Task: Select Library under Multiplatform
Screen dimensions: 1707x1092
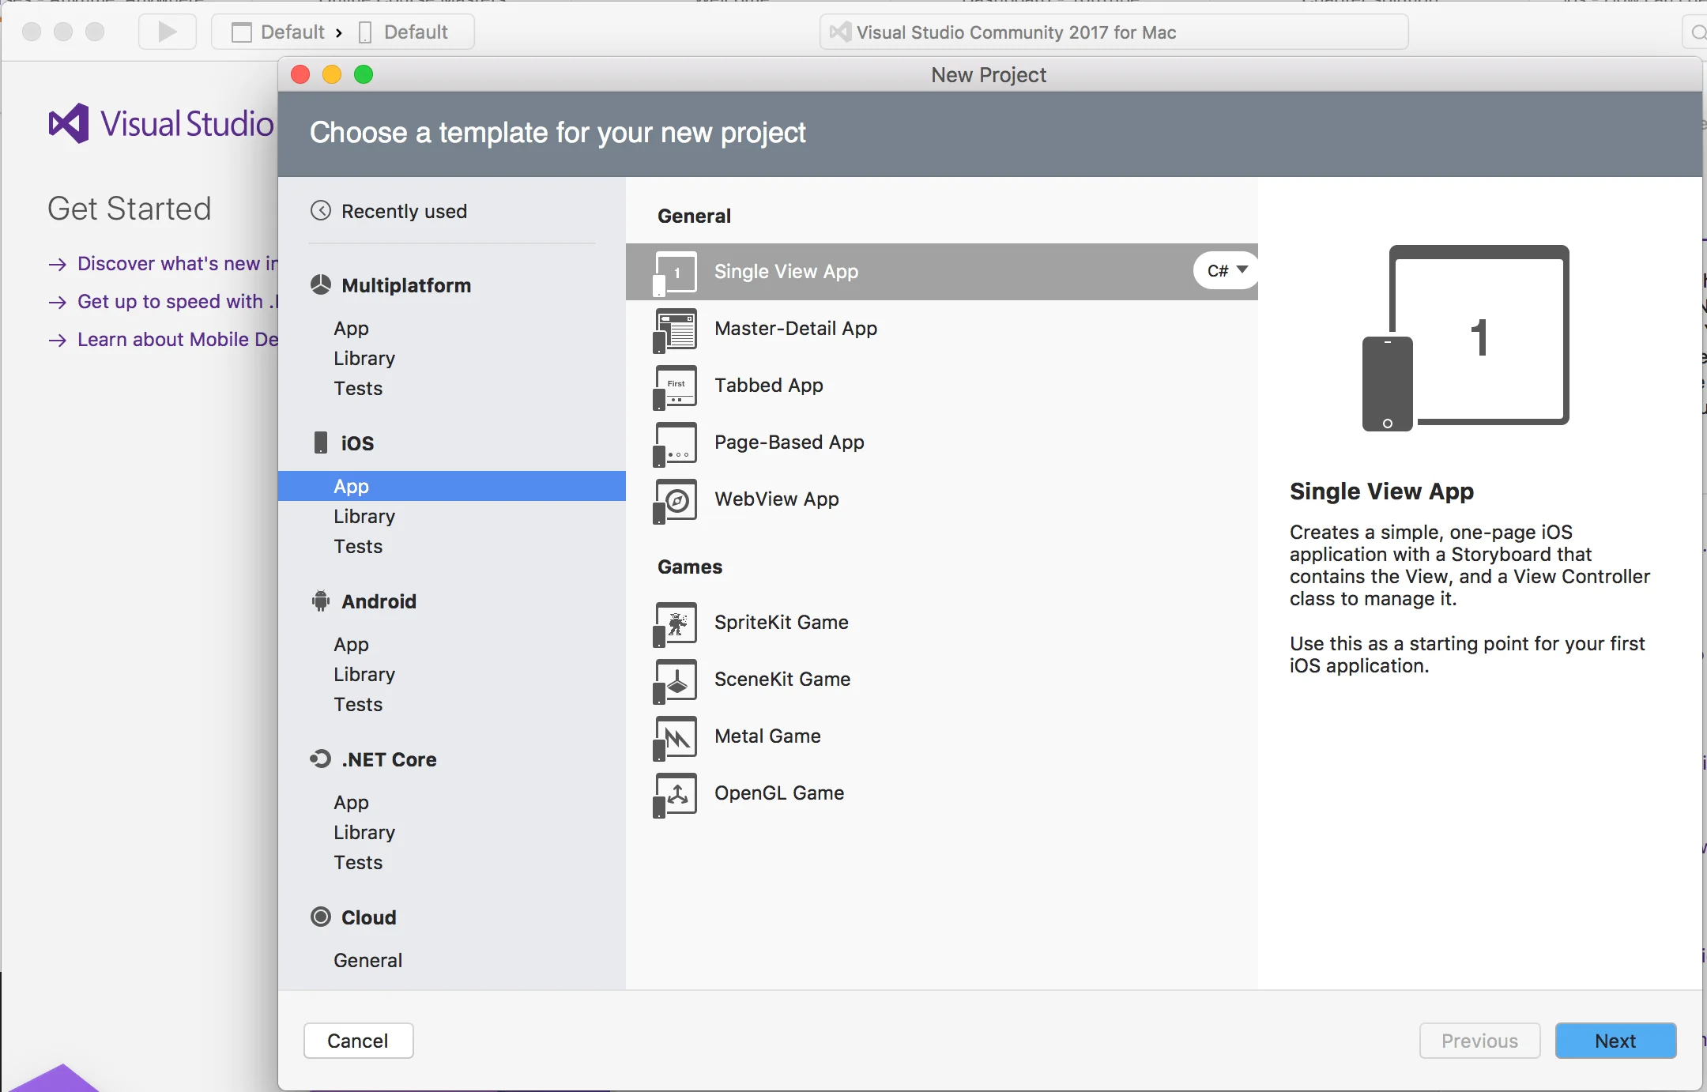Action: pyautogui.click(x=364, y=358)
